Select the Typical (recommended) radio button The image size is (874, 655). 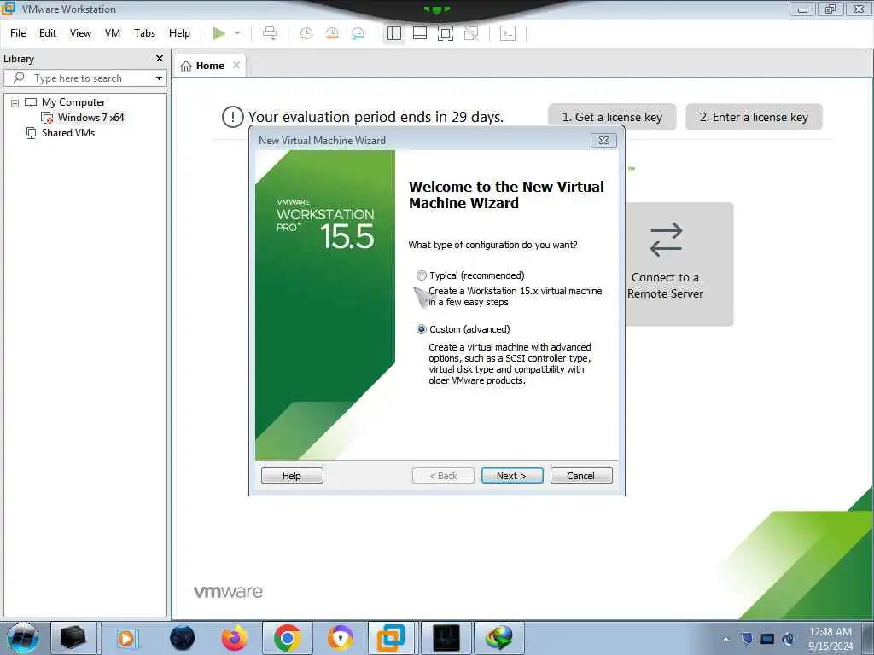[x=422, y=275]
